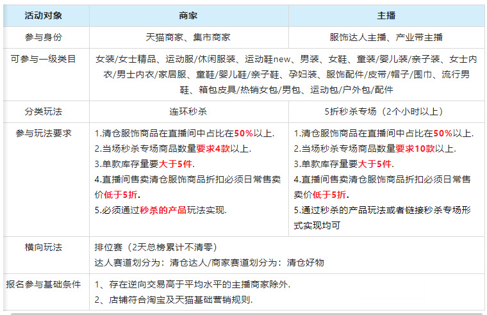Viewport: 487px width, 315px height.
Task: Select the 连环秒杀 cell
Action: (x=188, y=111)
